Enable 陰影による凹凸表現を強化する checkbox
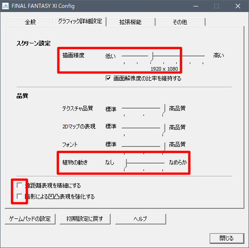Image resolution: width=249 pixels, height=248 pixels. [19, 196]
